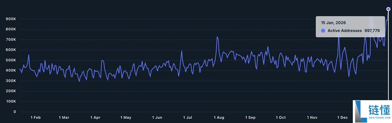Click the '1 Jun' x-axis label
Image resolution: width=392 pixels, height=123 pixels.
[x=157, y=117]
